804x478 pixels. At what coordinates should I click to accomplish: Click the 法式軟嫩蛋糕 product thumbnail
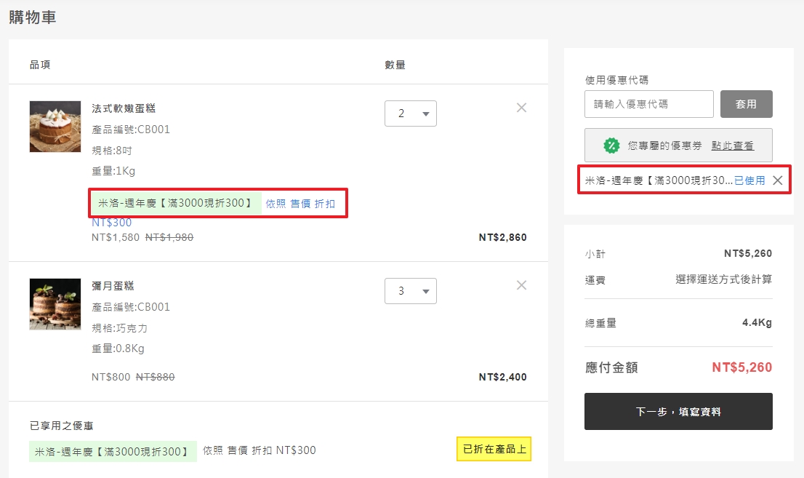(55, 127)
